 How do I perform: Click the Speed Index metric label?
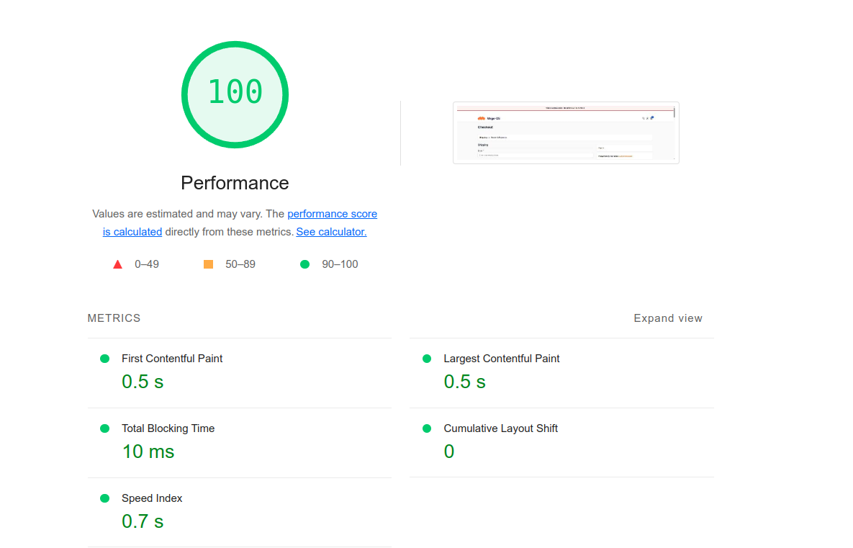(152, 498)
